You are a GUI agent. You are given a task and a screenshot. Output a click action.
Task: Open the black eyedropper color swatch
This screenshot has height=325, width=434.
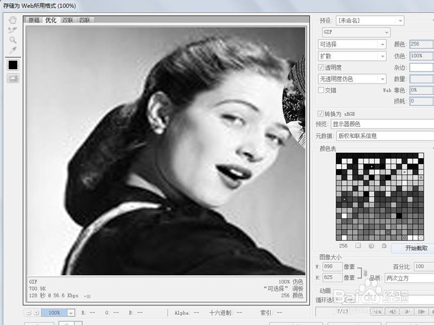pos(13,65)
